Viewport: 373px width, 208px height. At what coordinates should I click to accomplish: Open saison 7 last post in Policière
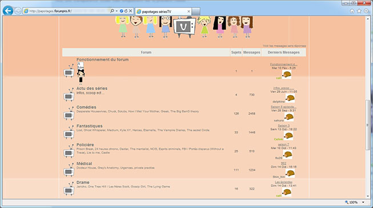point(283,144)
